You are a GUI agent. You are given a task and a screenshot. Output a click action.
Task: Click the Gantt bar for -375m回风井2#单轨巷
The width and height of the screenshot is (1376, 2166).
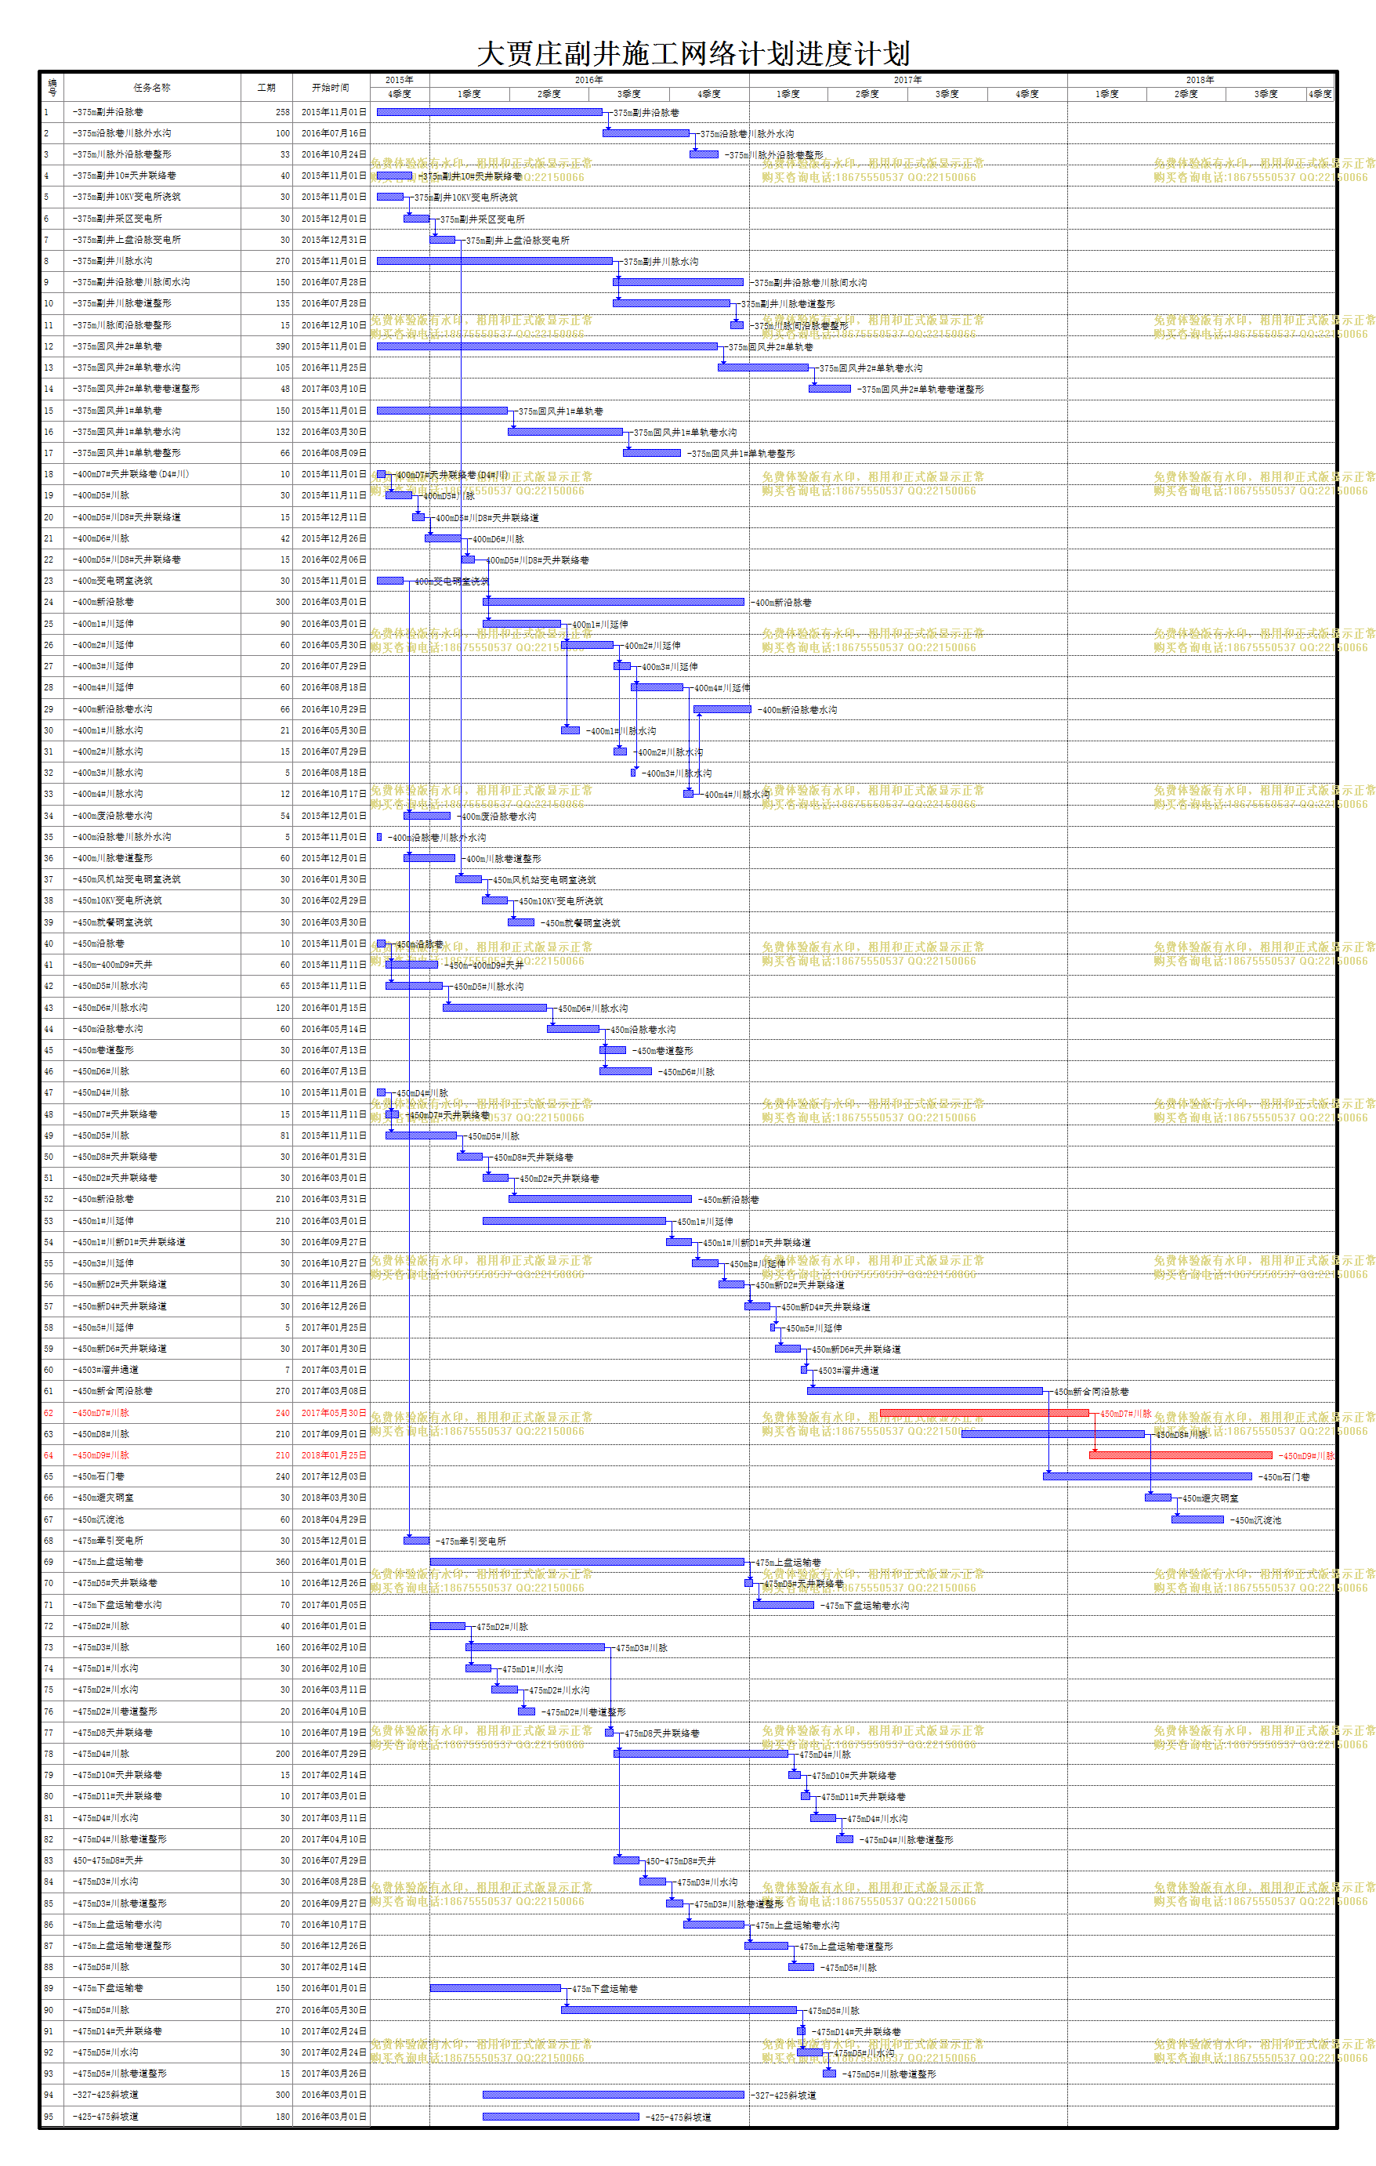pos(547,346)
